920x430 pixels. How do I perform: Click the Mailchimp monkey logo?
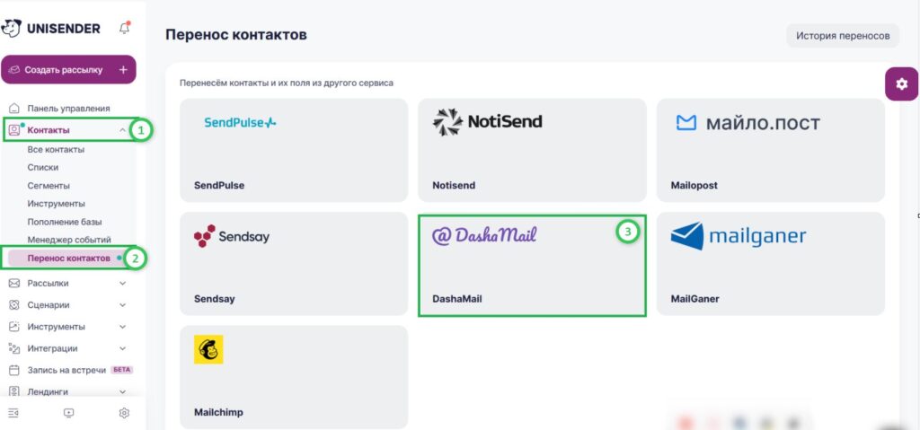(x=208, y=349)
